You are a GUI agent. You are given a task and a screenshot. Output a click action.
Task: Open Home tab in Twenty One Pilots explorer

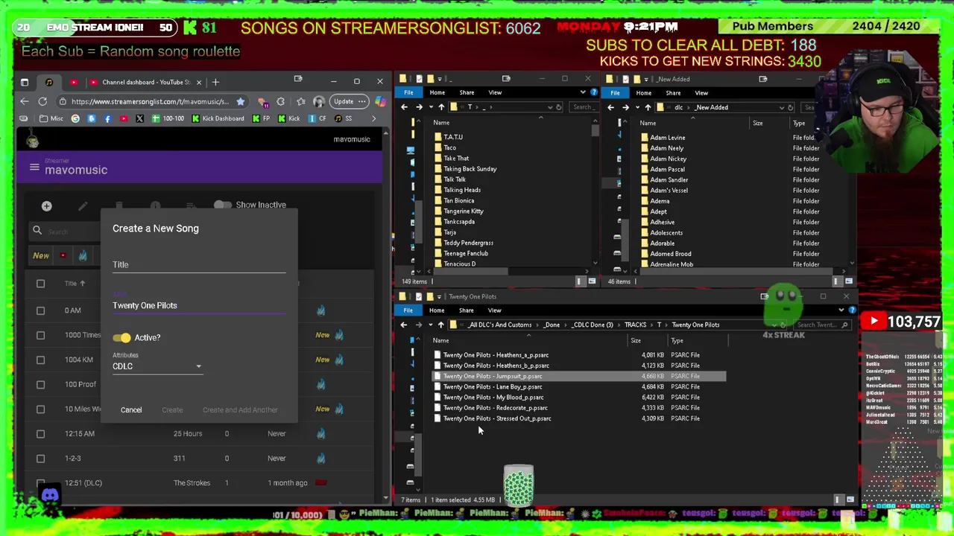point(437,310)
